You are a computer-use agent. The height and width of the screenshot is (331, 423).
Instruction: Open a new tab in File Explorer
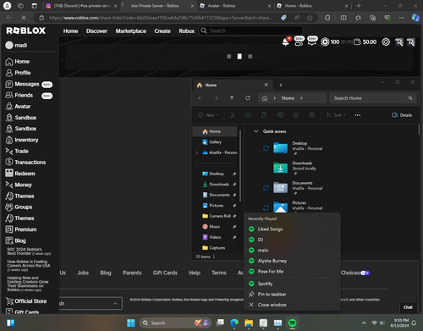(281, 85)
